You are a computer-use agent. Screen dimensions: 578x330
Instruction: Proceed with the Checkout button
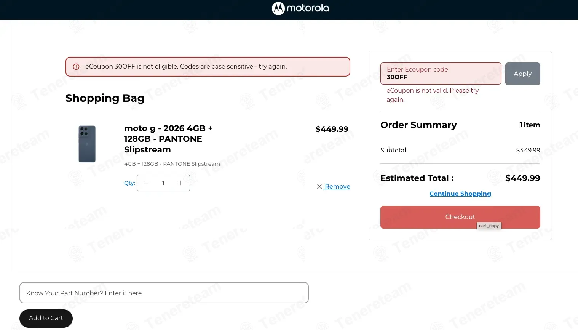pyautogui.click(x=460, y=217)
